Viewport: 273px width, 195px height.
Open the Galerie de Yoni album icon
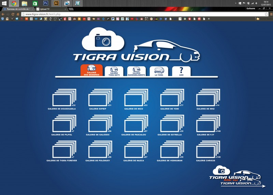(x=172, y=98)
